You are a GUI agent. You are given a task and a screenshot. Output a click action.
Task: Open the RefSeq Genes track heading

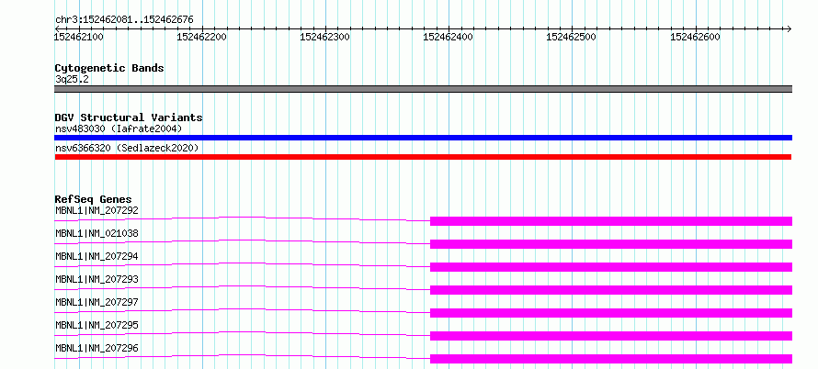coord(94,199)
